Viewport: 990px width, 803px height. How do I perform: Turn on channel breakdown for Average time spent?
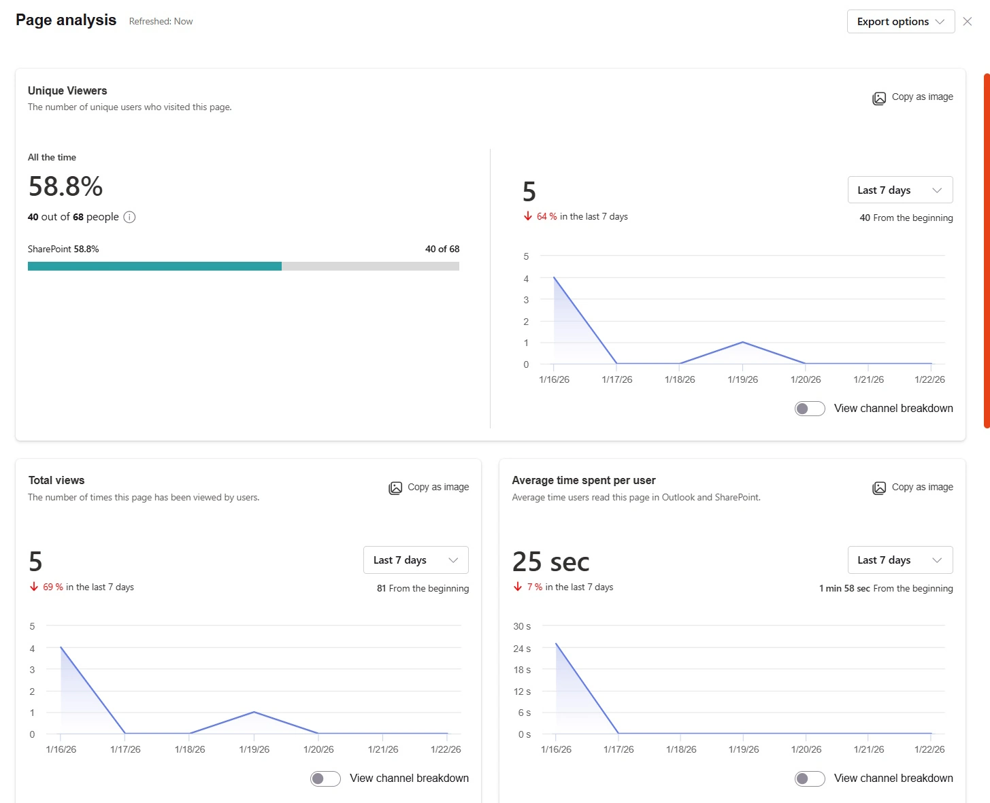point(810,779)
